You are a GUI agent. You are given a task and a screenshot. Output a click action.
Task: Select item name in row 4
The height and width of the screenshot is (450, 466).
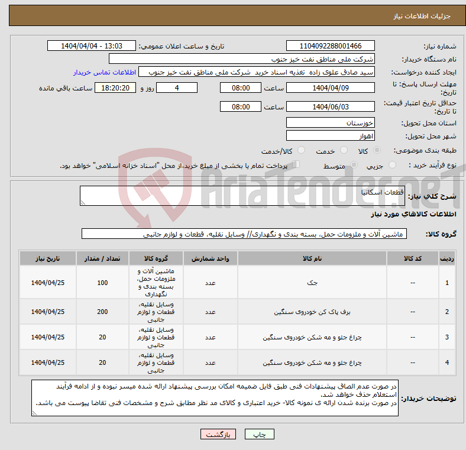coord(312,362)
